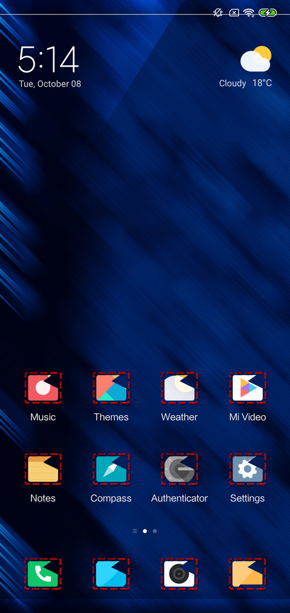Open the blue Messages dock icon
This screenshot has width=290, height=613.
tap(111, 574)
